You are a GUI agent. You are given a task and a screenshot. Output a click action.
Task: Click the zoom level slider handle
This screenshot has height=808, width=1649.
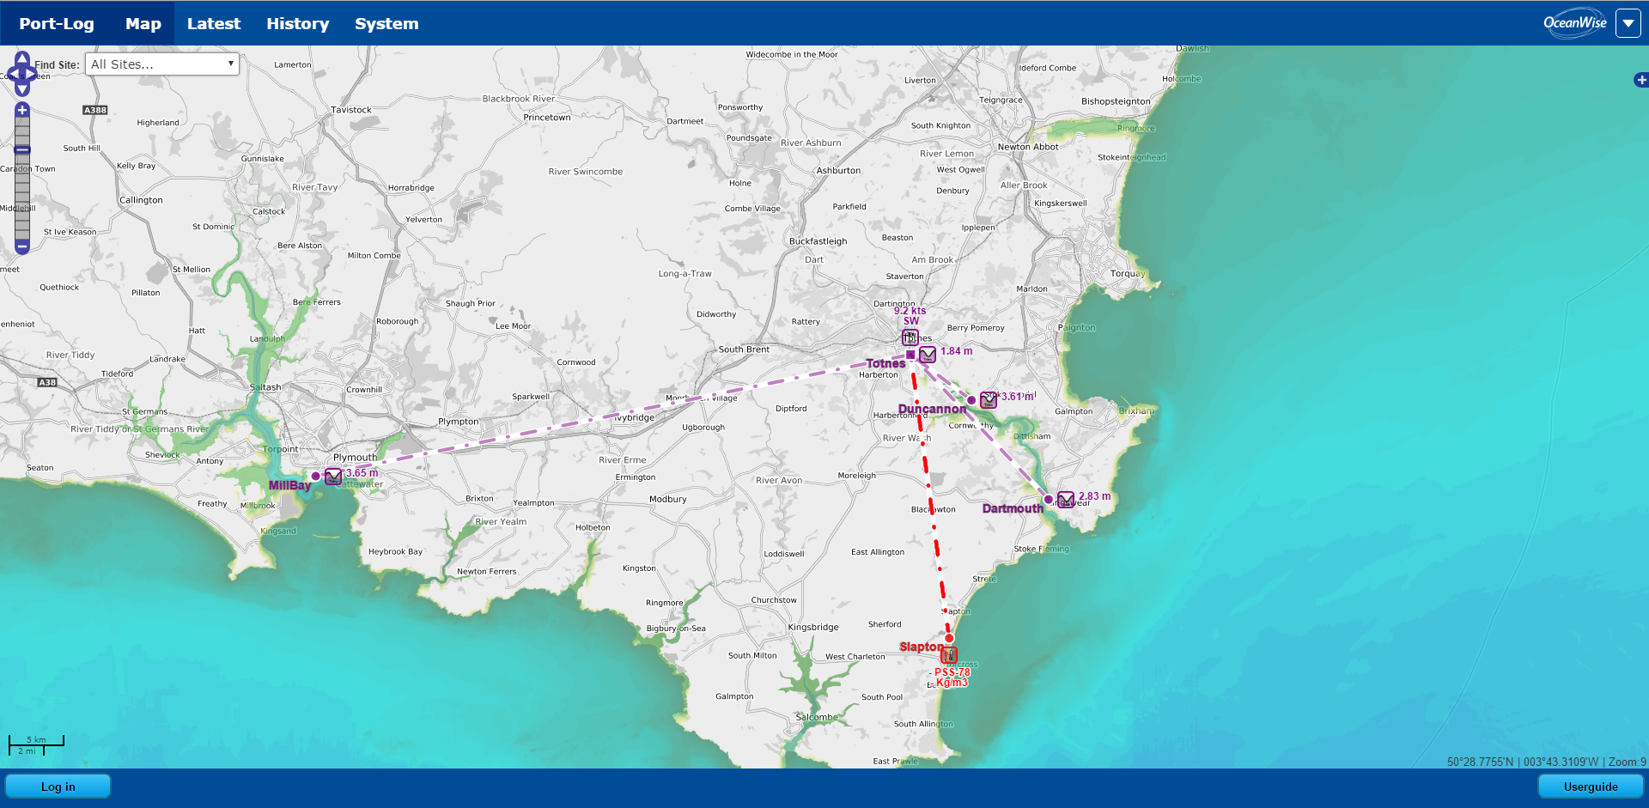(22, 150)
